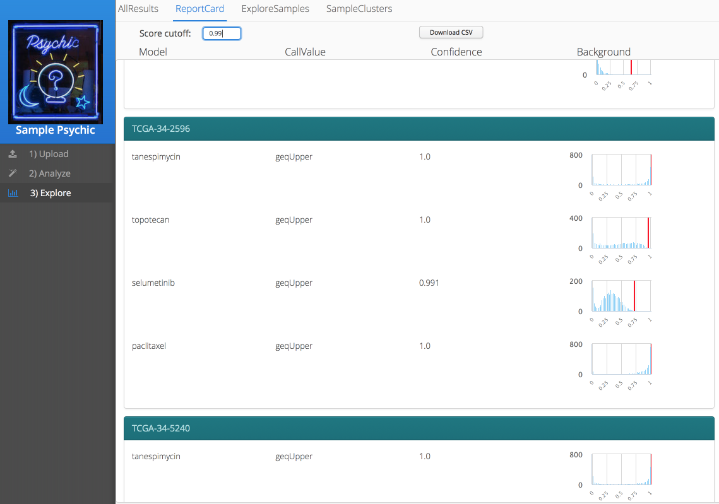Click the bar chart Explore icon
Image resolution: width=719 pixels, height=504 pixels.
coord(13,193)
